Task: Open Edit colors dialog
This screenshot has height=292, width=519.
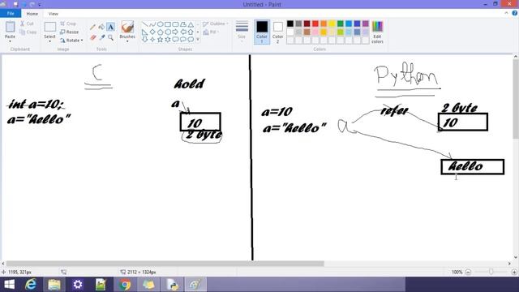Action: 377,32
